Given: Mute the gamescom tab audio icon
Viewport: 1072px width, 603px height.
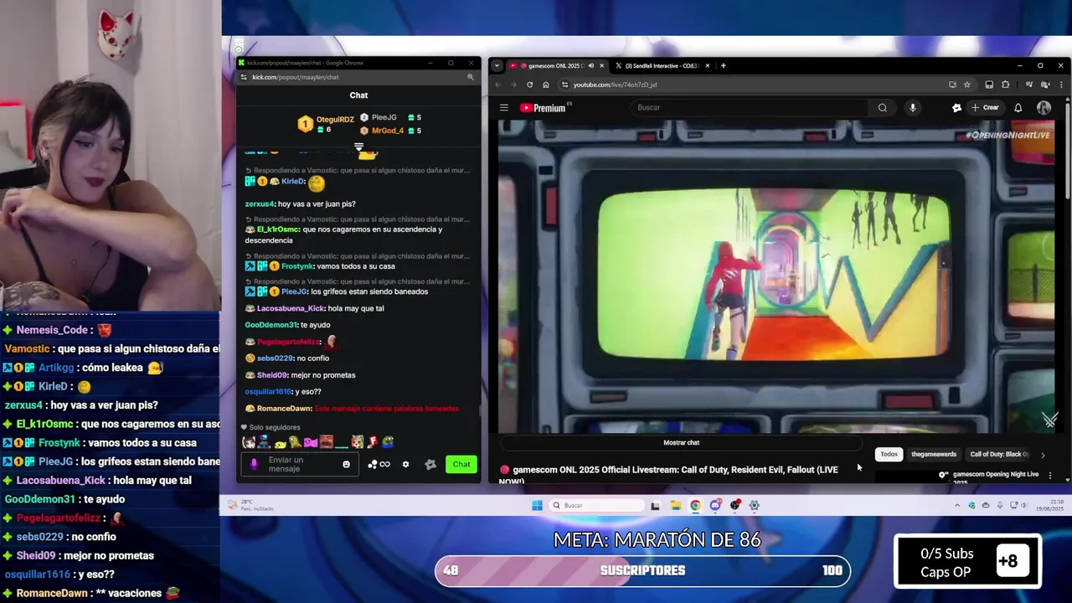Looking at the screenshot, I should (590, 65).
